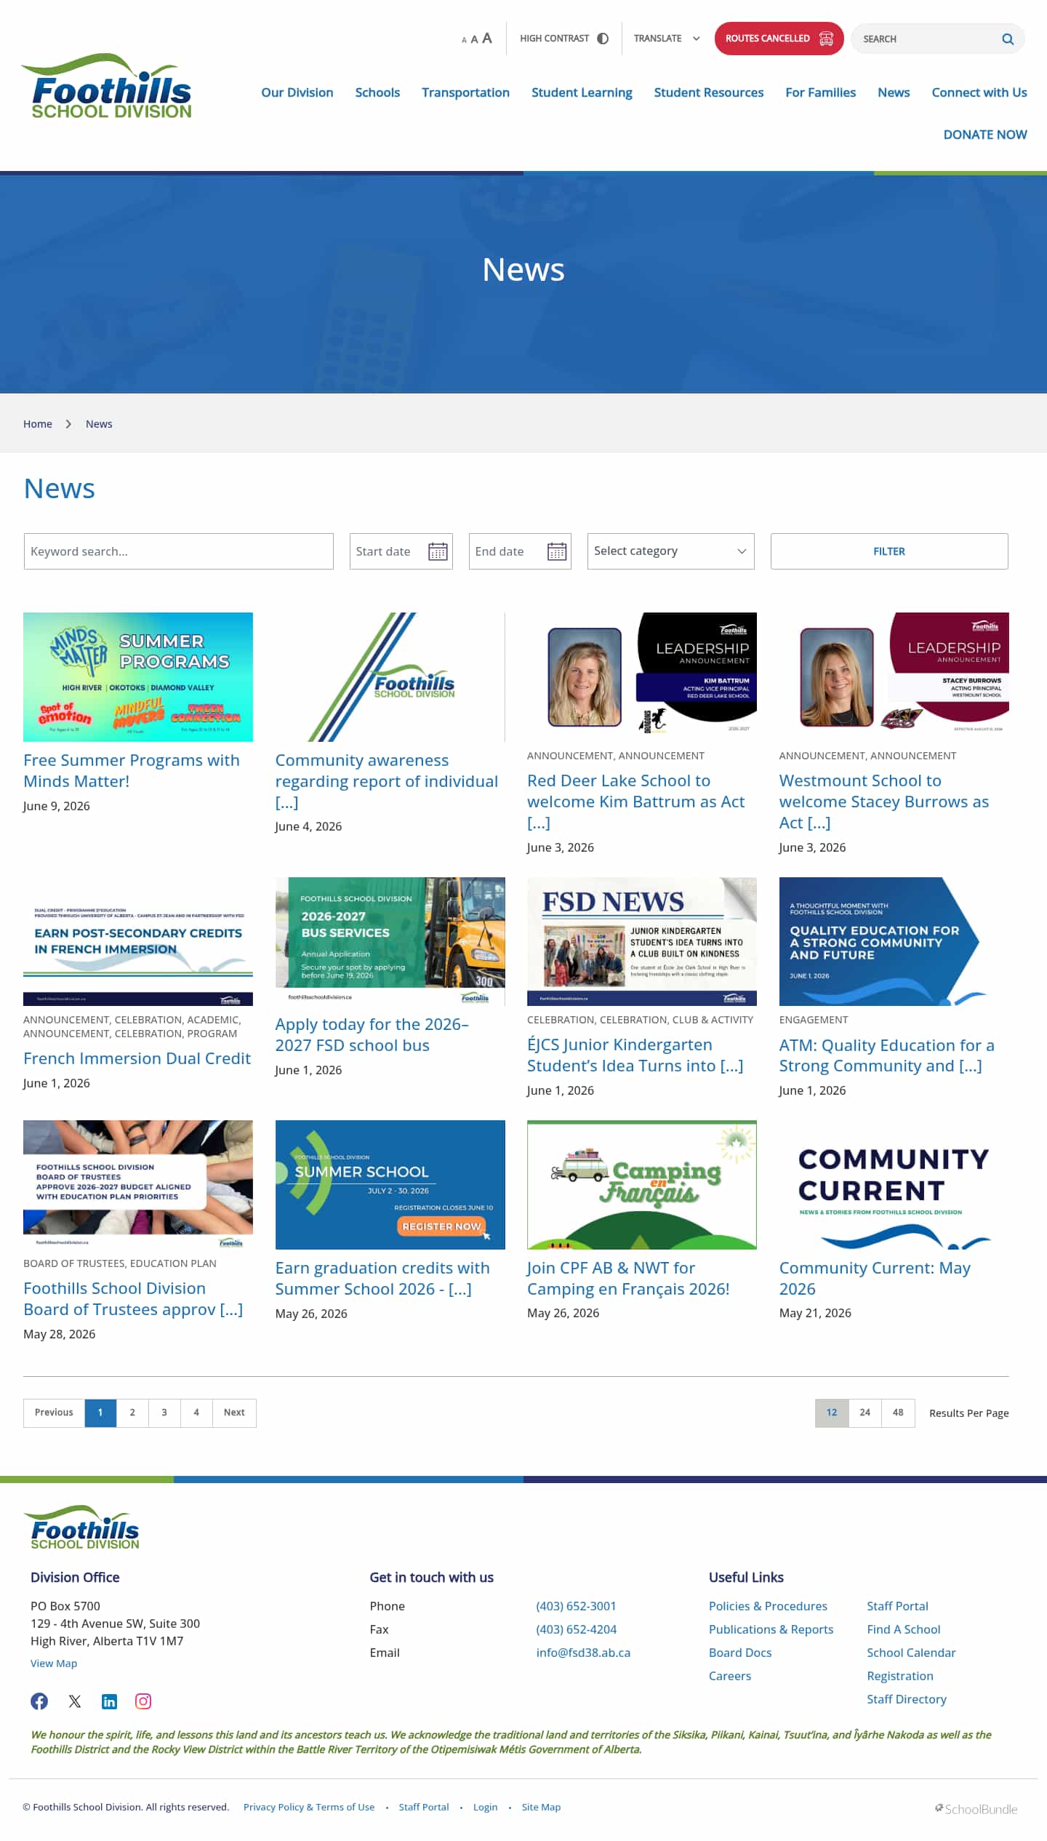Call phone number (403) 652-3001

(x=576, y=1605)
